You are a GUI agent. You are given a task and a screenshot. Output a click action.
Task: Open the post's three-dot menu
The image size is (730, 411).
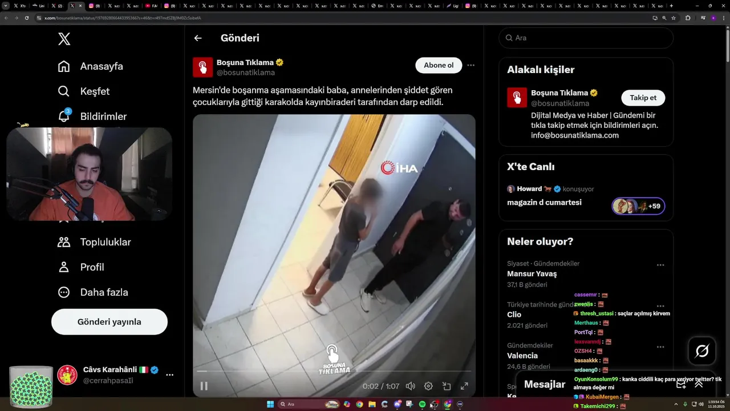(471, 65)
